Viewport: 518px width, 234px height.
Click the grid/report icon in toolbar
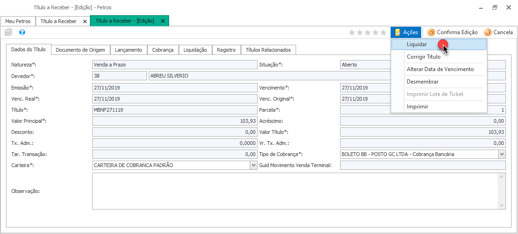tap(8, 32)
